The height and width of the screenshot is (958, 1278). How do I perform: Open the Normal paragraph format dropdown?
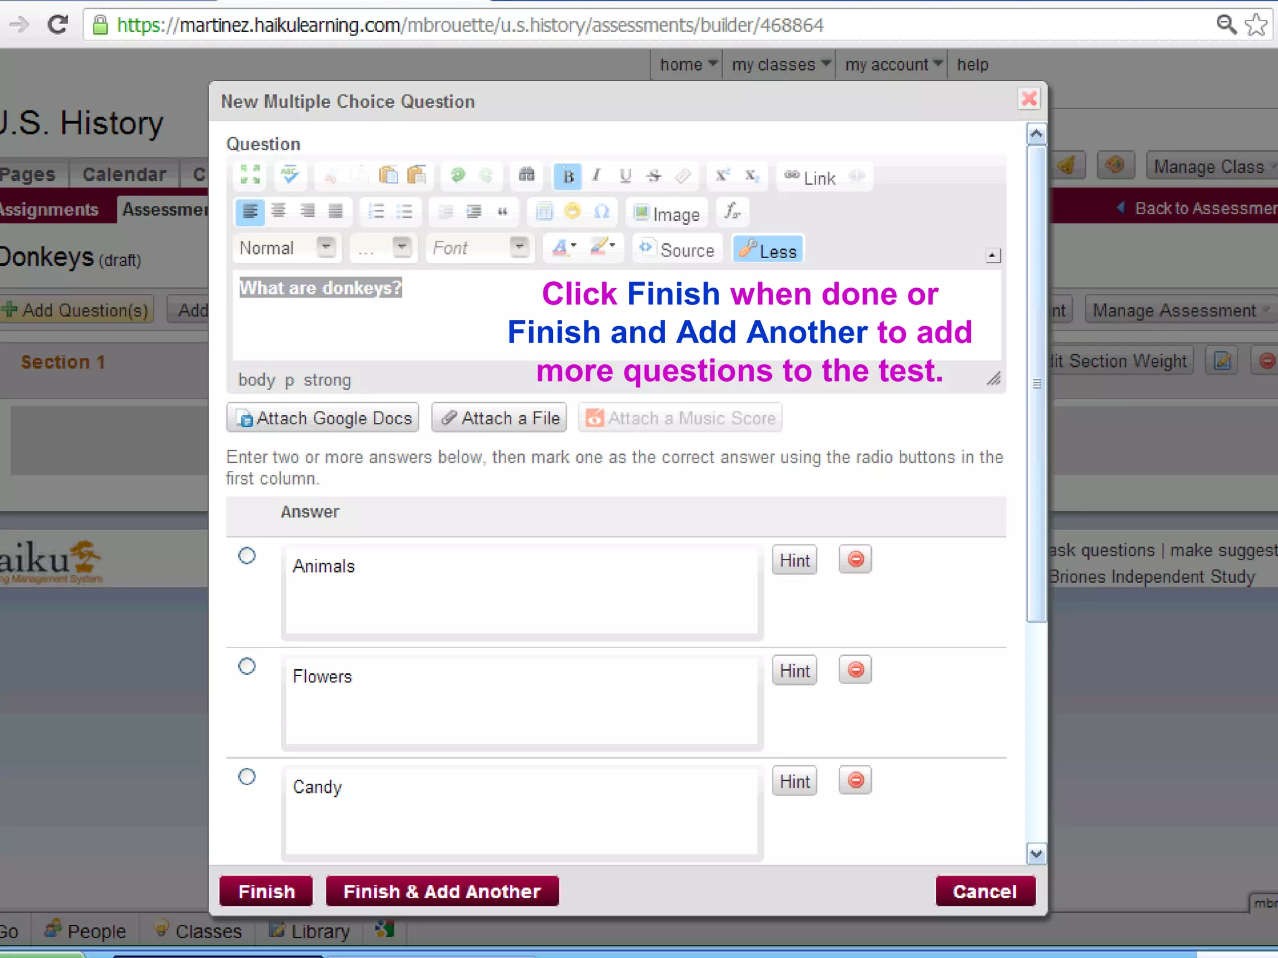pyautogui.click(x=288, y=248)
